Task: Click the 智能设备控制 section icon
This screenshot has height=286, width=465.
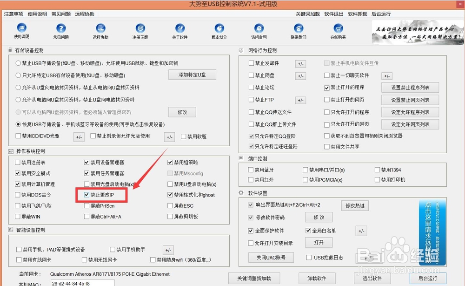Action: (11, 230)
